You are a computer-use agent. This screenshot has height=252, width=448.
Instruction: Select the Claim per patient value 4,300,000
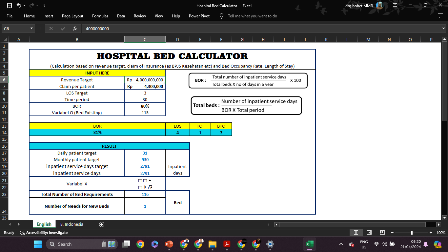pyautogui.click(x=145, y=86)
